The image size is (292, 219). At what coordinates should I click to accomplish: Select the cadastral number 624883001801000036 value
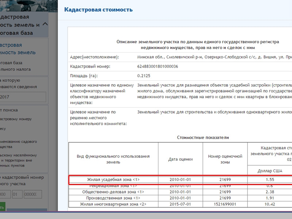157,66
